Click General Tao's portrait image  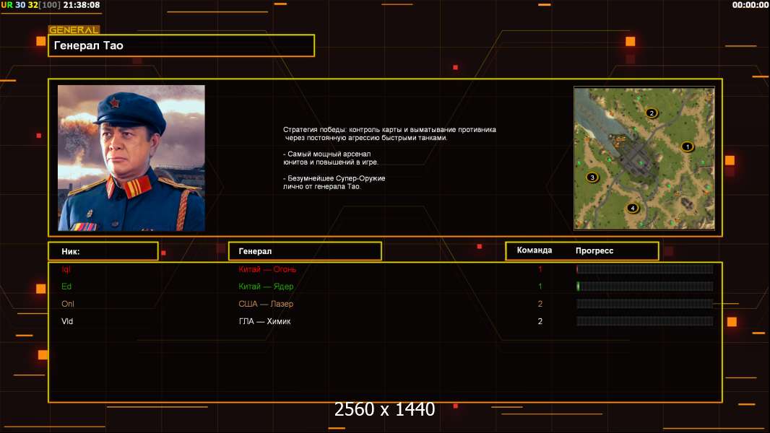(x=131, y=158)
